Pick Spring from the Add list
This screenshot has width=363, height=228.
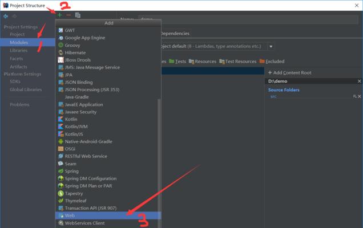click(x=107, y=171)
